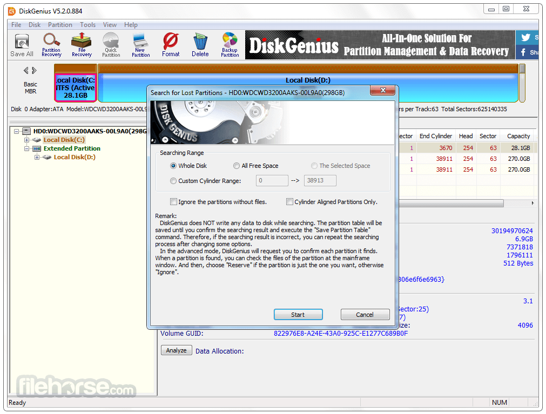Image resolution: width=546 pixels, height=414 pixels.
Task: Click the Delete partition icon
Action: click(200, 45)
